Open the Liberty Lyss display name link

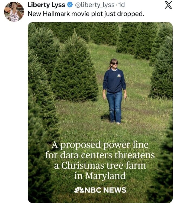pyautogui.click(x=46, y=5)
